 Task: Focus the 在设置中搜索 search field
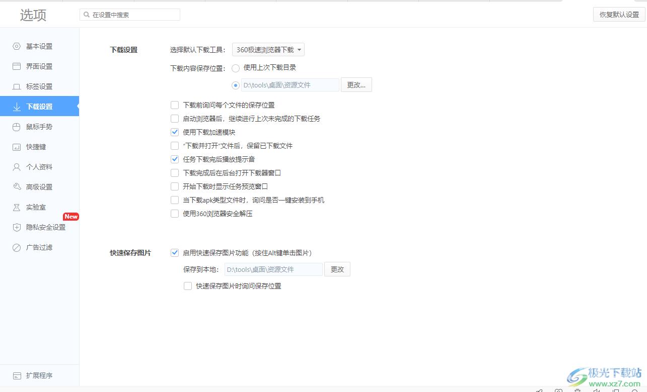point(130,15)
